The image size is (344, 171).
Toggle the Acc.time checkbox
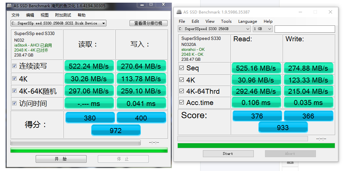point(181,102)
